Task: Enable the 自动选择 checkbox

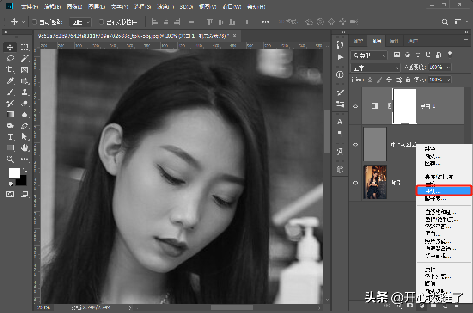Action: point(35,22)
